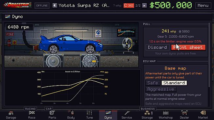Click the Dragstrip Online logo
Image resolution: width=214 pixels, height=120 pixels.
click(x=17, y=5)
